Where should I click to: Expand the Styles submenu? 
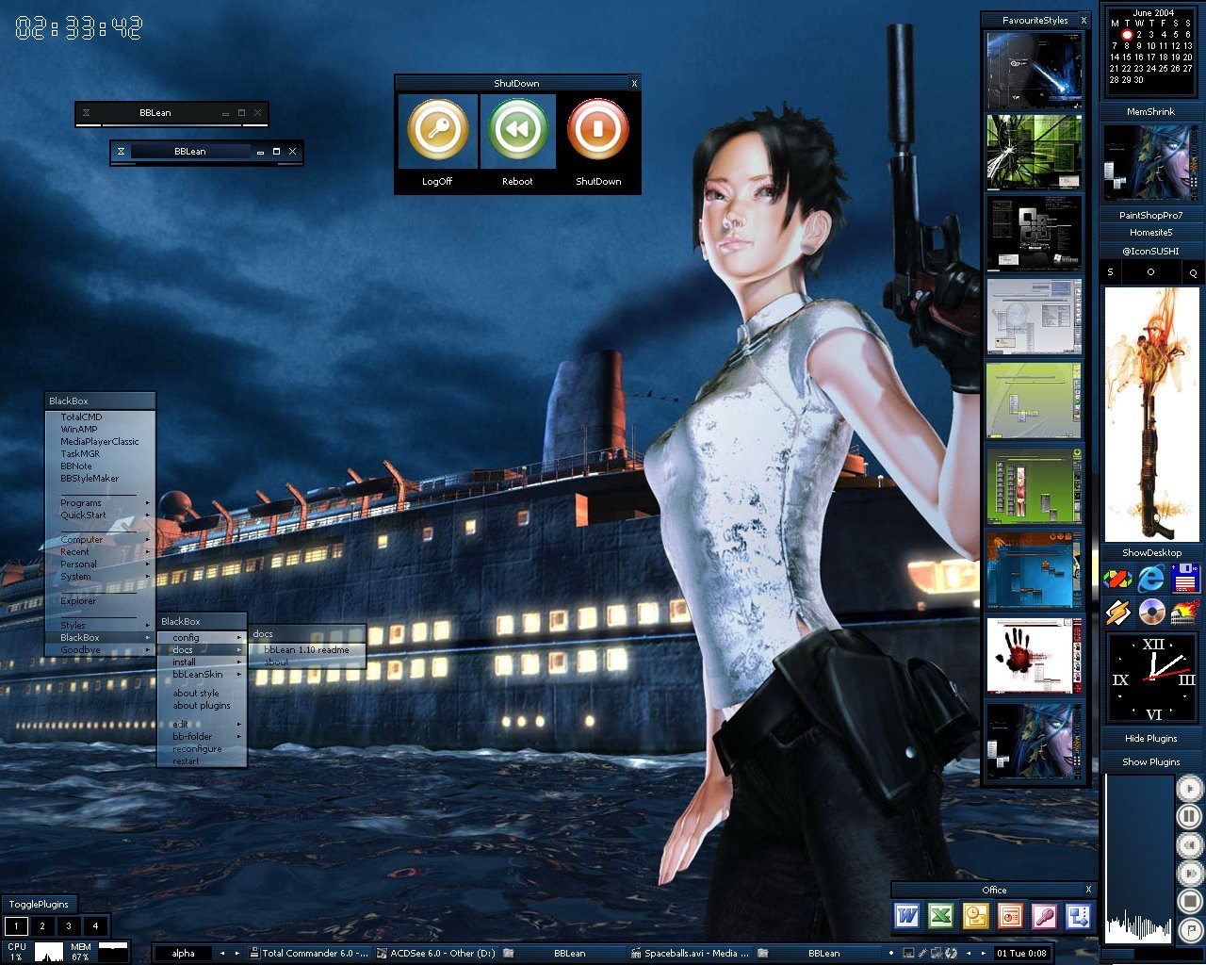[x=100, y=626]
